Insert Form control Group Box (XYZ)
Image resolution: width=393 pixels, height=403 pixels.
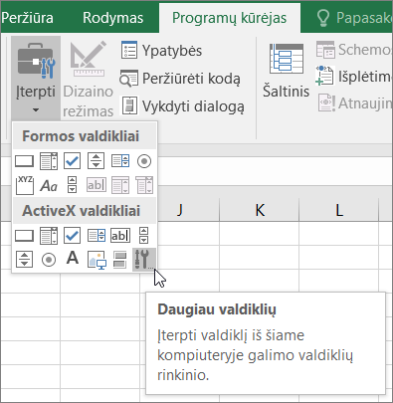pyautogui.click(x=25, y=185)
